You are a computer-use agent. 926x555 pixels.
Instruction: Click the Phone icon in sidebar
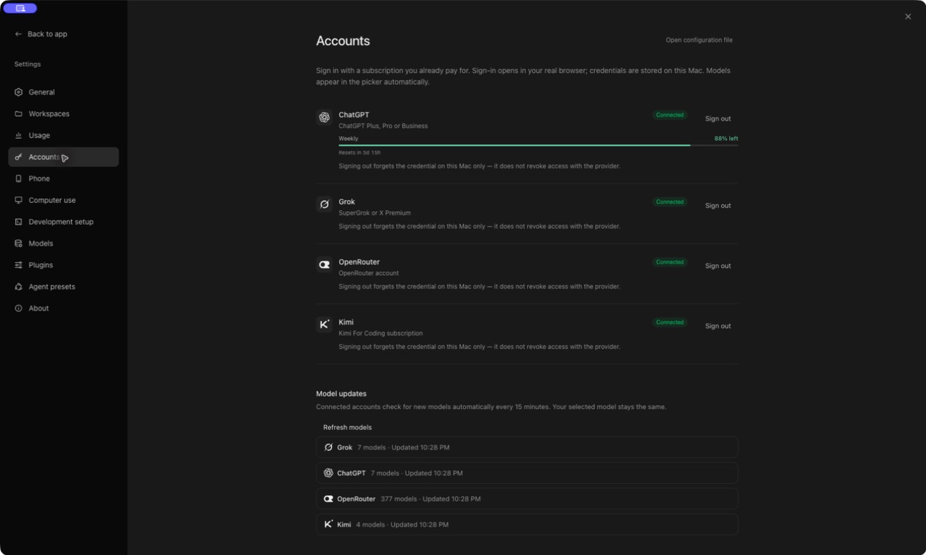[x=19, y=178]
